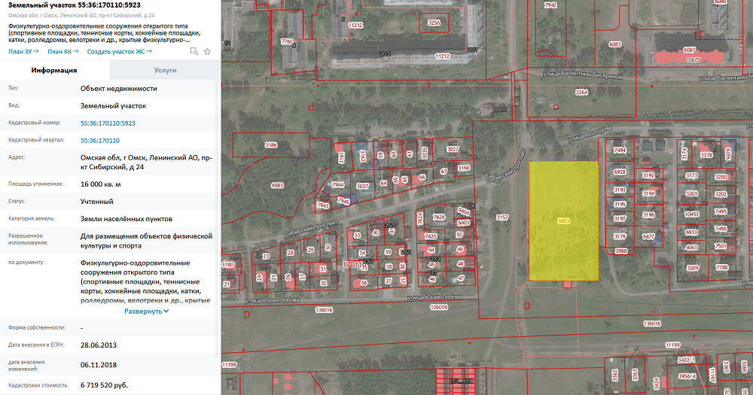Image resolution: width=753 pixels, height=395 pixels.
Task: Click parcel 7760 on the map
Action: tap(287, 41)
